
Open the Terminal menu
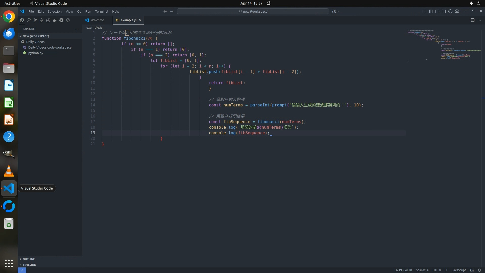[x=102, y=11]
